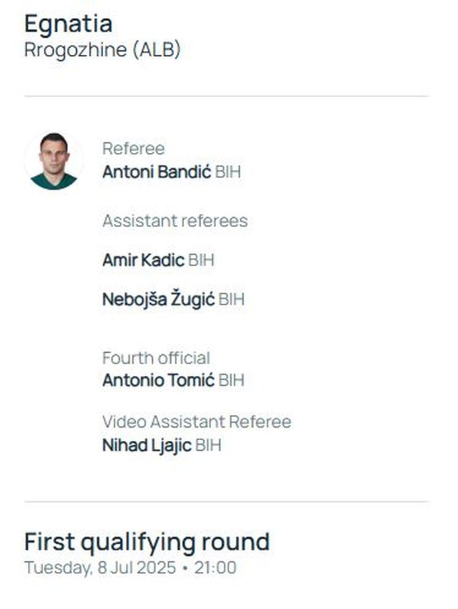Click the Video Assistant Referee label
Viewport: 458px width, 609px height.
click(197, 422)
